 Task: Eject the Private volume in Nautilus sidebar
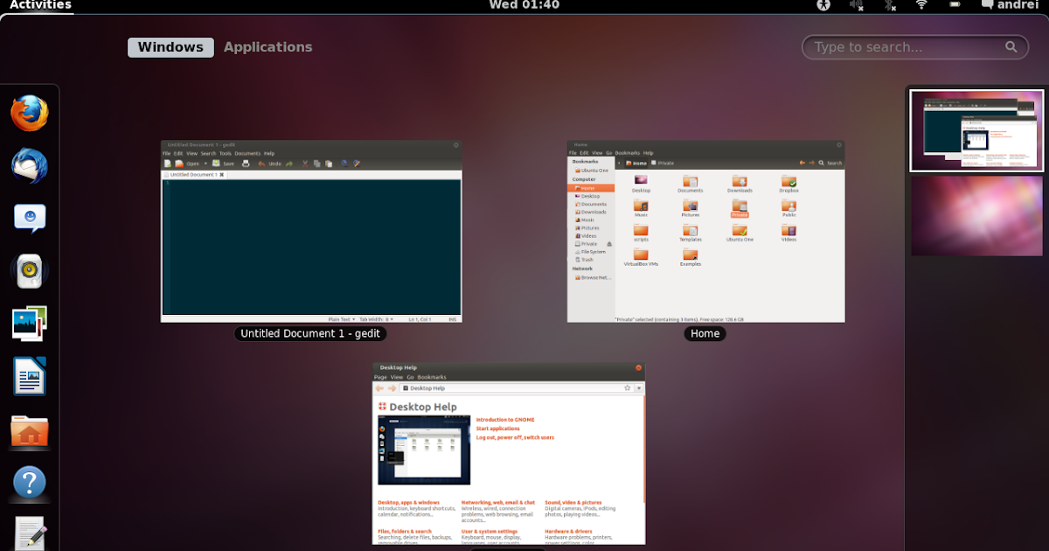click(609, 244)
